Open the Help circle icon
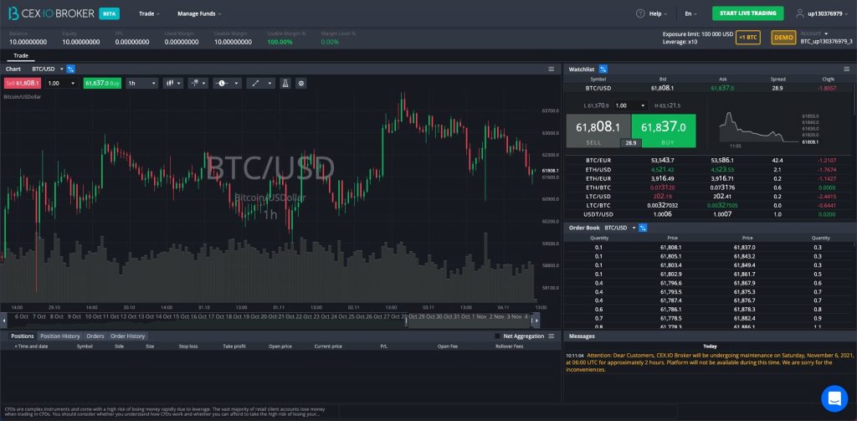The height and width of the screenshot is (421, 857). (640, 13)
